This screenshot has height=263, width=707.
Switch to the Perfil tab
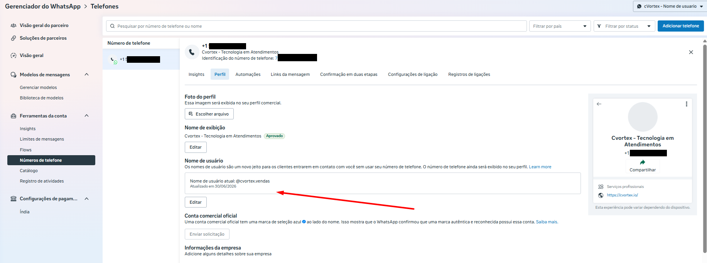pyautogui.click(x=220, y=74)
